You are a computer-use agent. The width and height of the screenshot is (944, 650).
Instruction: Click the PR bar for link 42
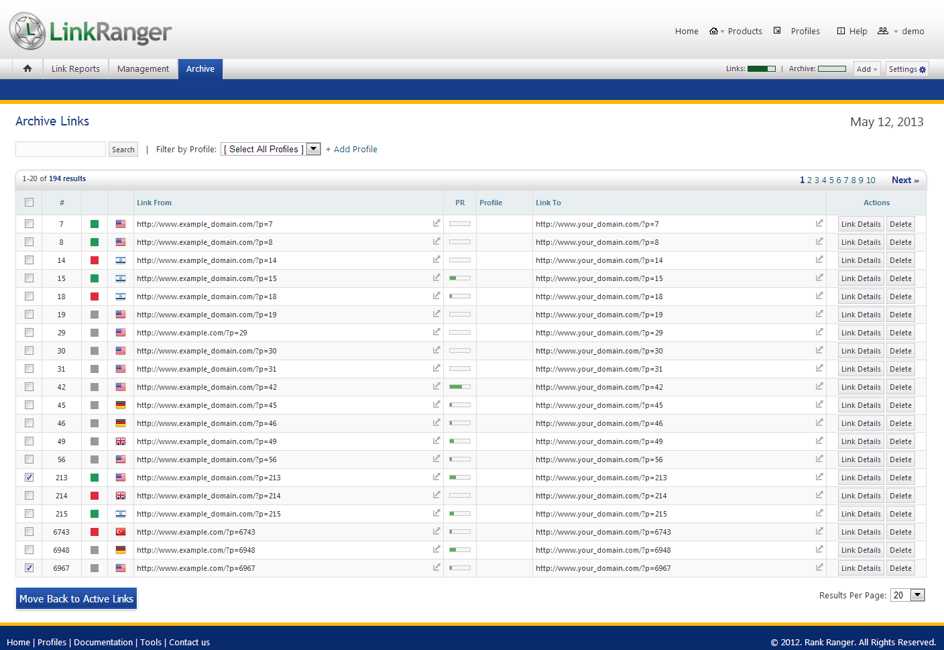[460, 387]
